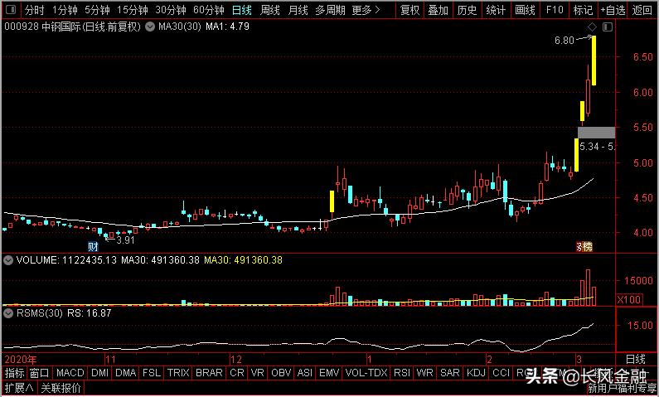Image resolution: width=659 pixels, height=397 pixels.
Task: Apply the FSL indicator
Action: pyautogui.click(x=152, y=373)
